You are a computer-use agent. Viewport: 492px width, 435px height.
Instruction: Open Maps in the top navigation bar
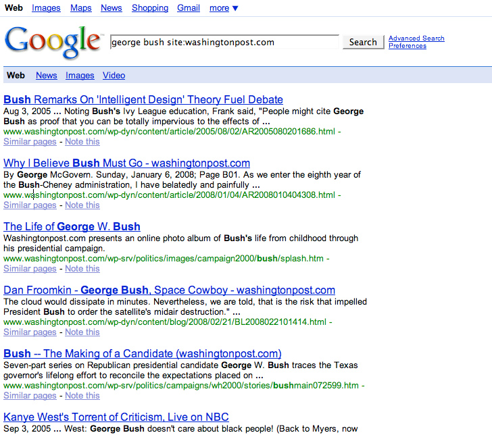point(81,8)
